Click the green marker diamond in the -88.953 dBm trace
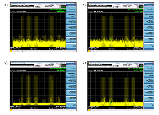Screen dimensions: 159x115 (x=33, y=38)
